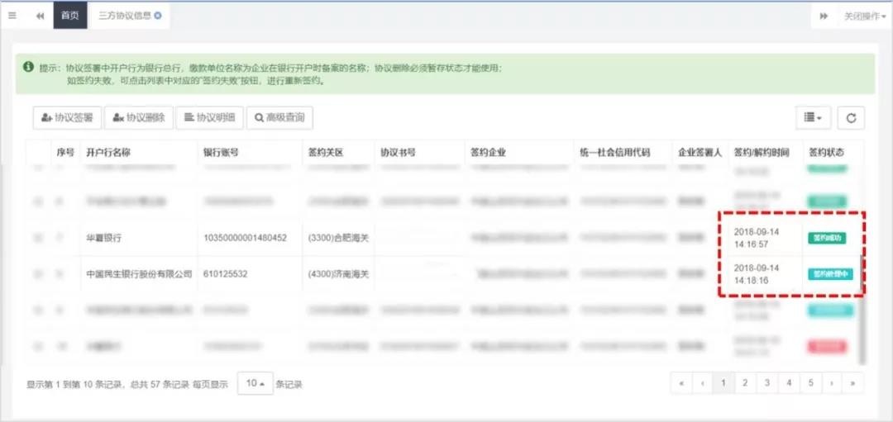
Task: Click the tab scroll right double-arrow
Action: (824, 16)
